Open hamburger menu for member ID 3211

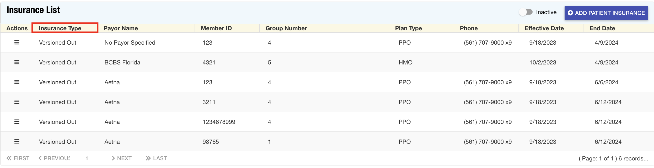click(17, 102)
